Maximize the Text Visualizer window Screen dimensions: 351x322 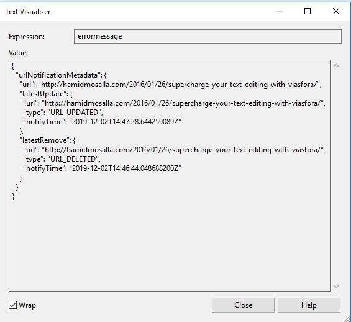[308, 11]
